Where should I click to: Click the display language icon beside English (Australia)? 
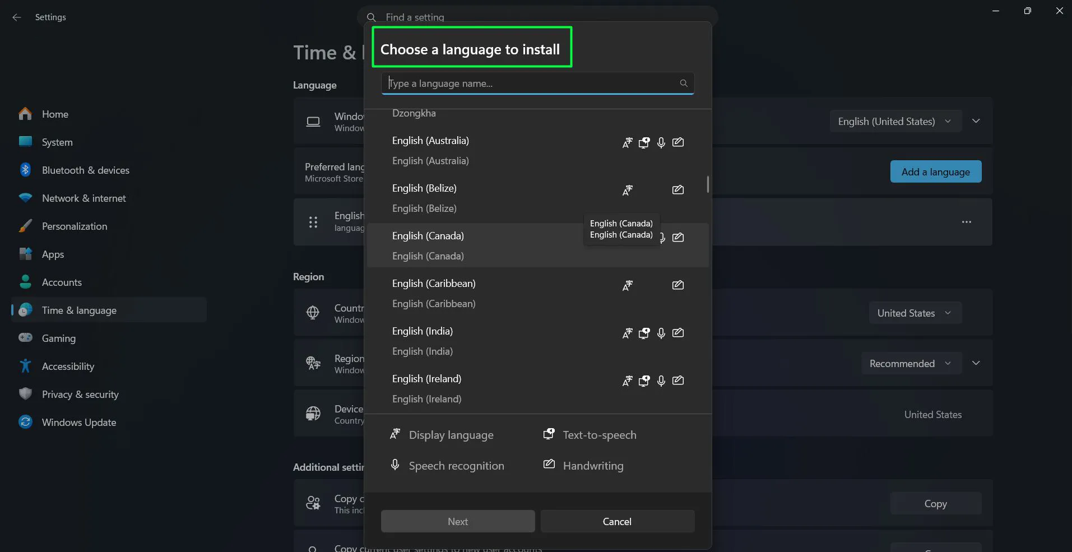[627, 143]
